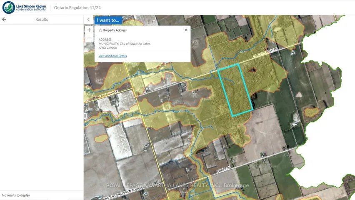Screen dimensions: 355x200
Task: Toggle the star on Property Address popup
Action: (x=100, y=30)
